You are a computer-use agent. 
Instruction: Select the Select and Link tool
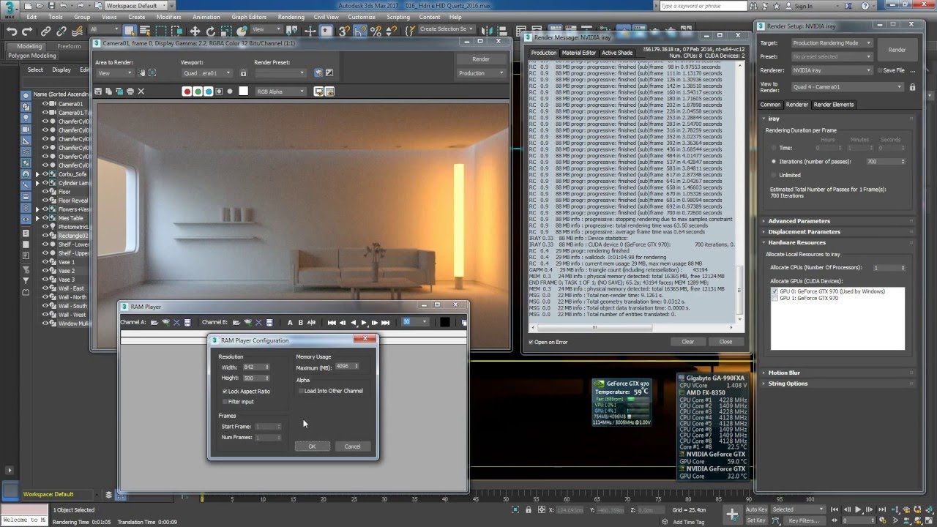tap(46, 31)
